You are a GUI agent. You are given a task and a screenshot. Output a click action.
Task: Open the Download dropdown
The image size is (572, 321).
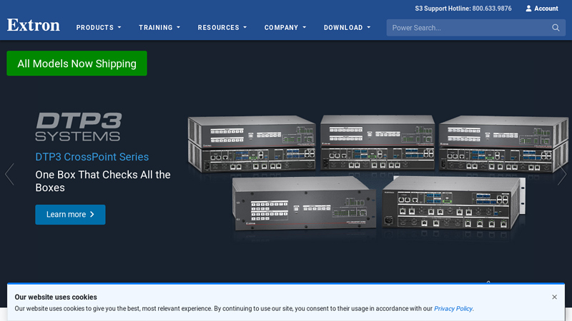tap(347, 28)
